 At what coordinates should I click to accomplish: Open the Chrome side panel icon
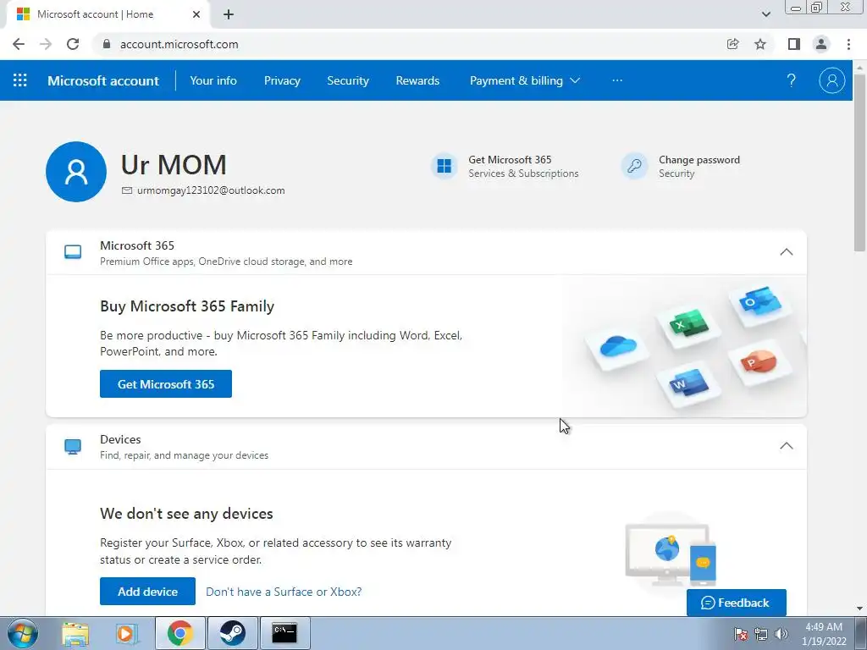[794, 44]
